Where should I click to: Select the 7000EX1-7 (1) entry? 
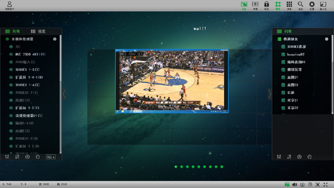click(x=26, y=93)
